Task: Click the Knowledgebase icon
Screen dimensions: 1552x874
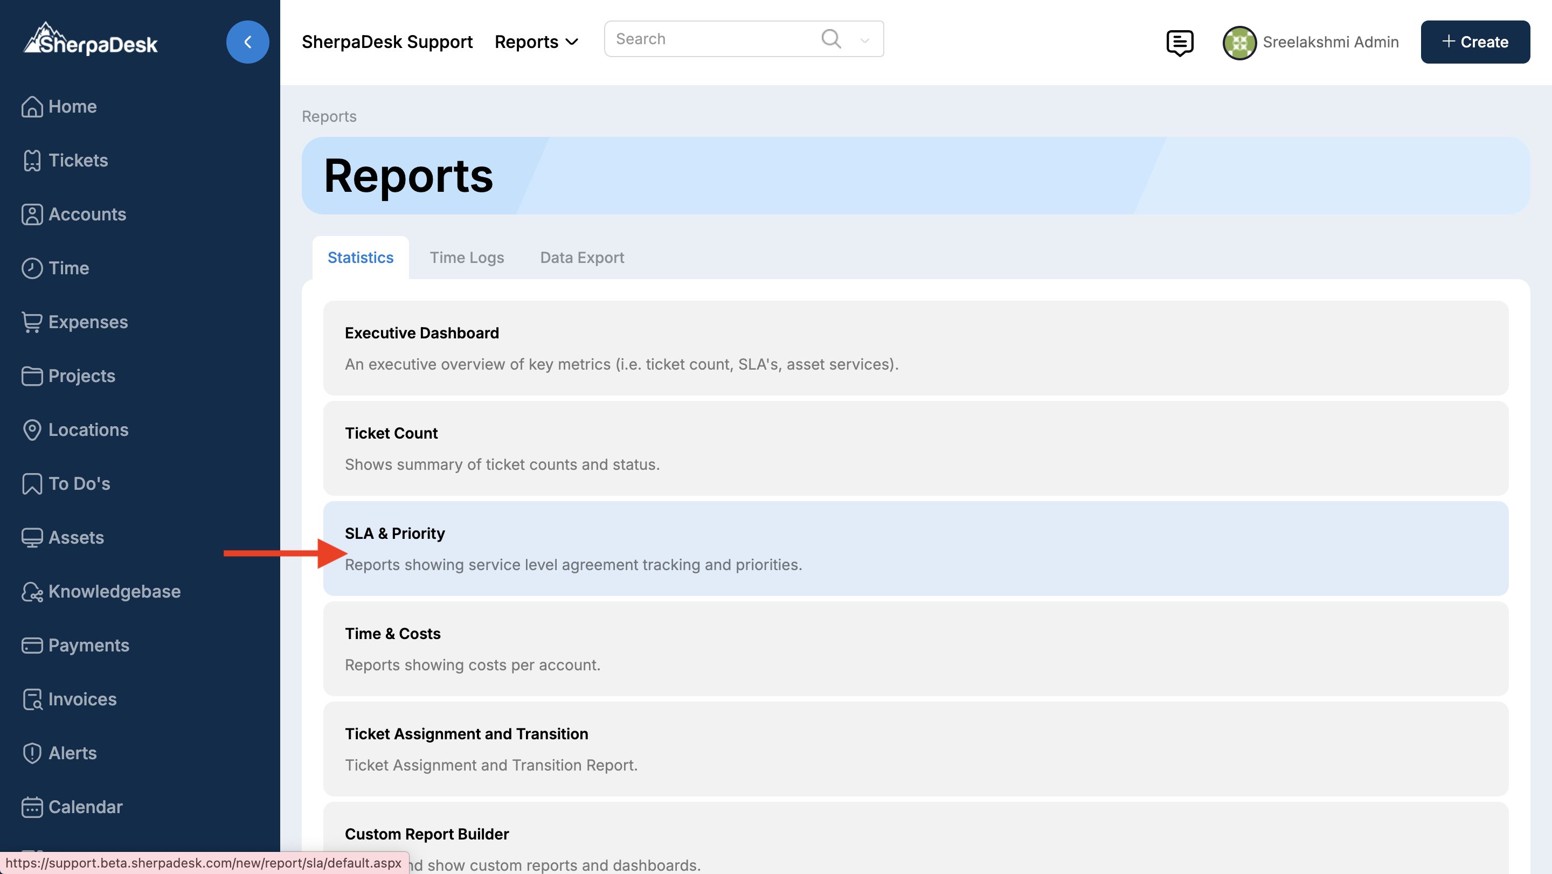Action: (31, 592)
